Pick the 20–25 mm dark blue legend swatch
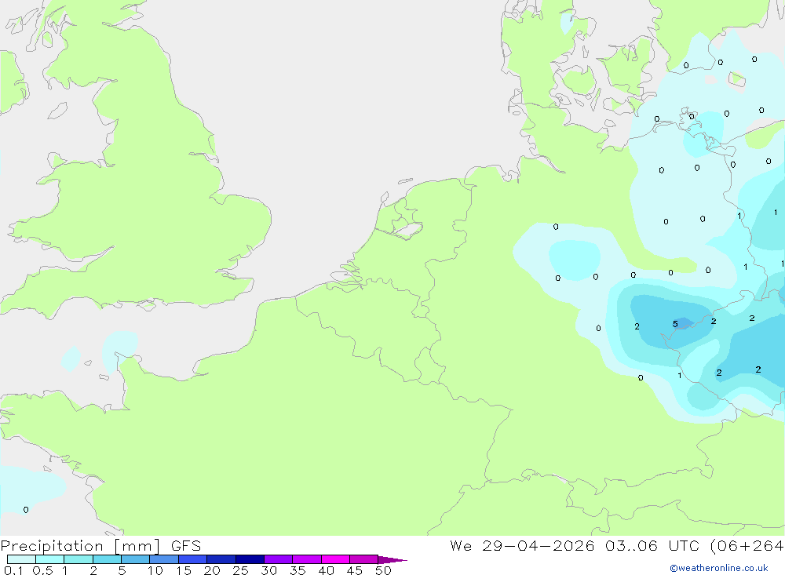 point(221,559)
